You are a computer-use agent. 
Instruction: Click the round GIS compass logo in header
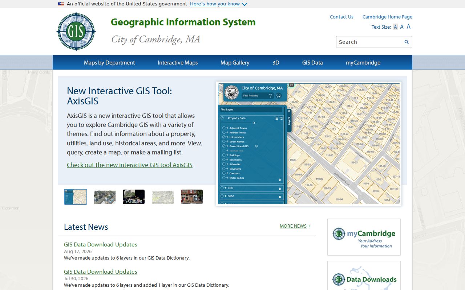coord(76,32)
